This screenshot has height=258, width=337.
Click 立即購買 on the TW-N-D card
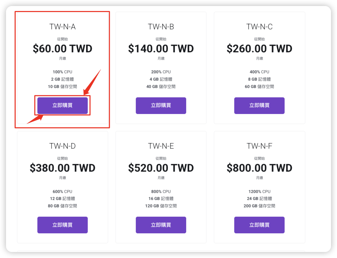click(62, 225)
